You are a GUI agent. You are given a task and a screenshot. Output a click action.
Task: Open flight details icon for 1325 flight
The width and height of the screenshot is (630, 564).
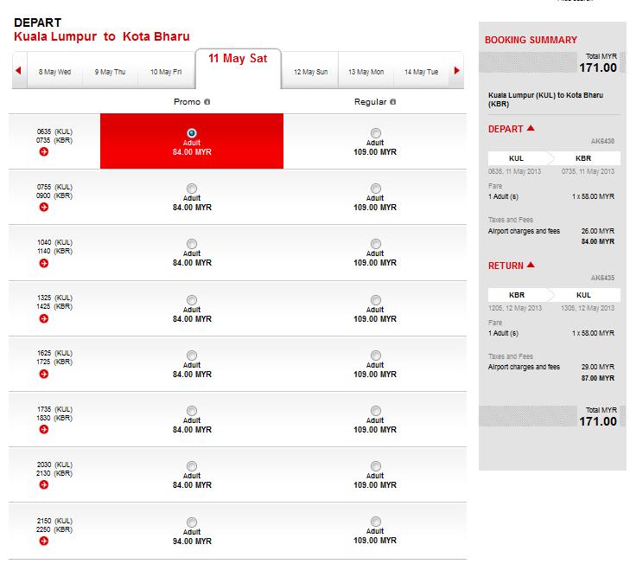click(44, 318)
